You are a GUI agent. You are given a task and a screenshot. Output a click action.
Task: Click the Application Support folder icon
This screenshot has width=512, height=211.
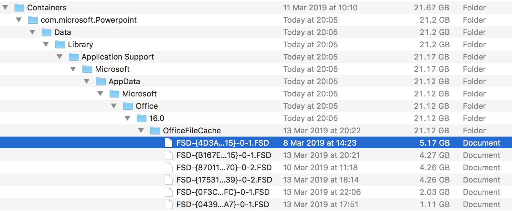pos(74,57)
